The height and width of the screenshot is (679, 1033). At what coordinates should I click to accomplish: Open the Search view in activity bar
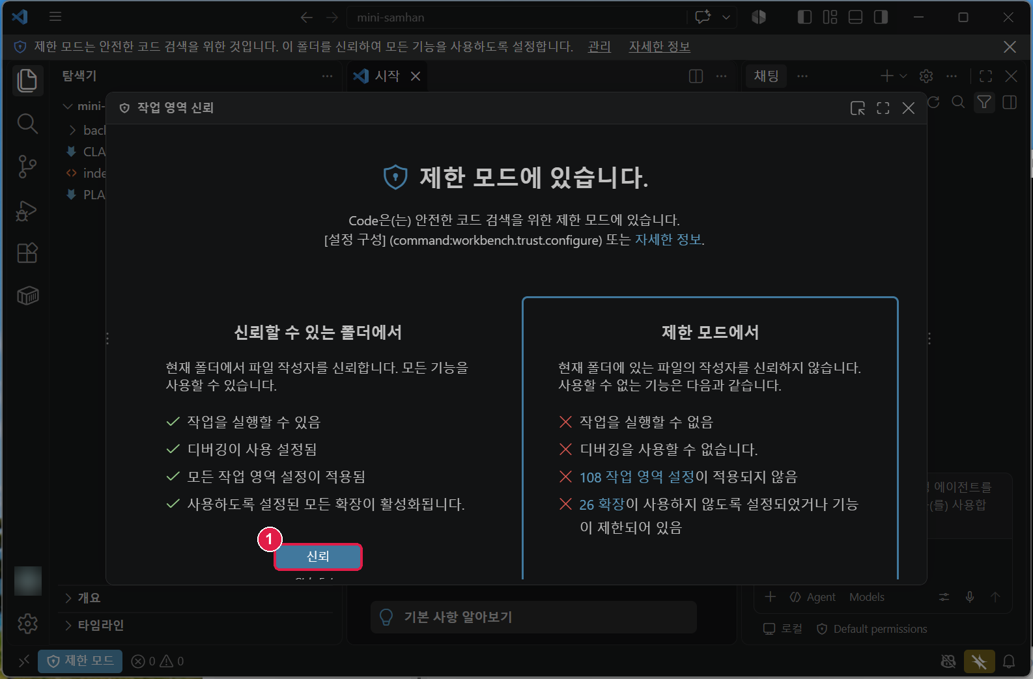27,124
